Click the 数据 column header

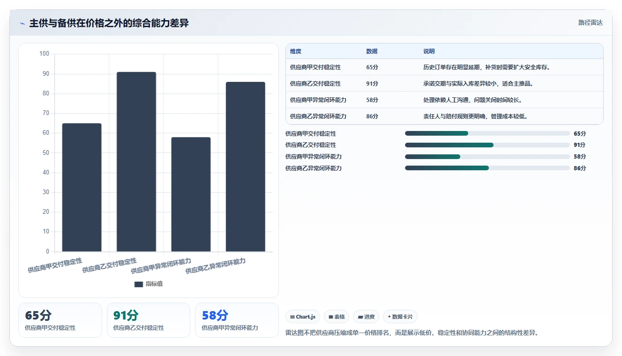[x=372, y=51]
